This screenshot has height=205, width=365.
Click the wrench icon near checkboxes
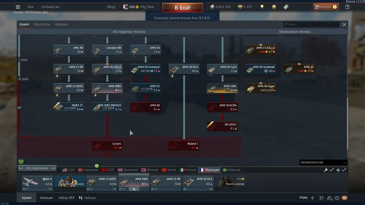coord(326,170)
